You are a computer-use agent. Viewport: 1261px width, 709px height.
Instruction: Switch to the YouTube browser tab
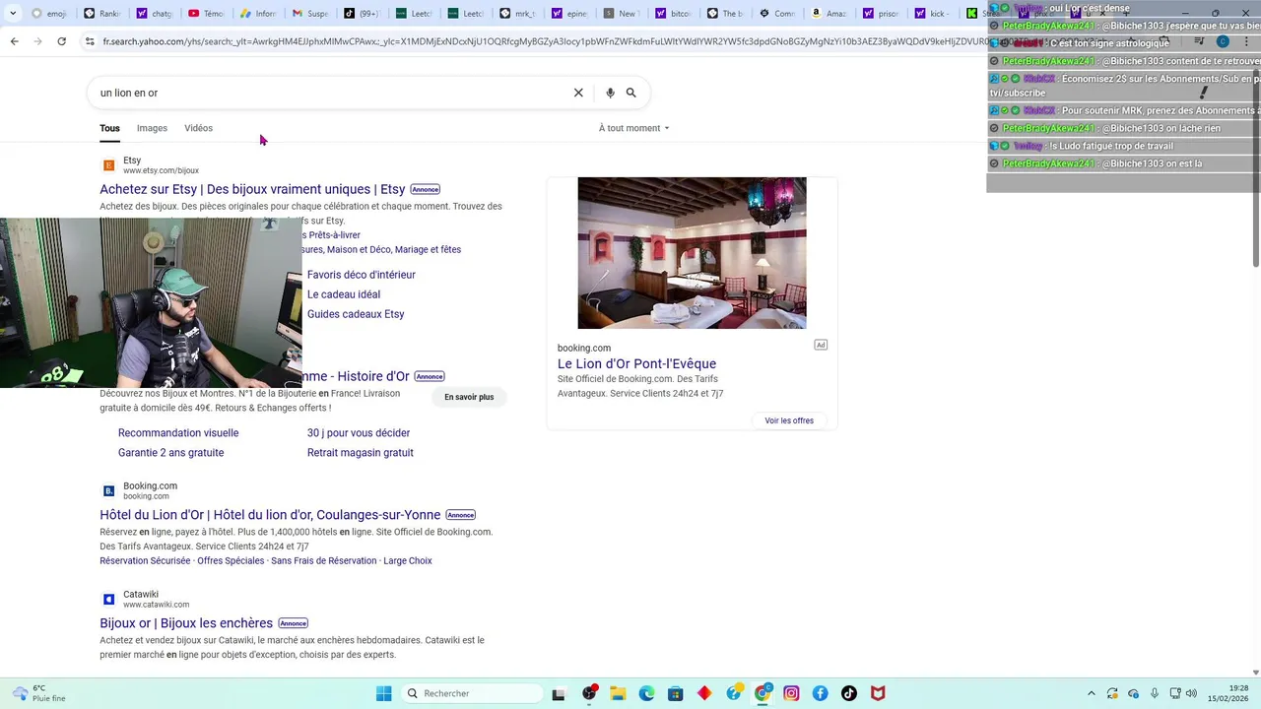pyautogui.click(x=206, y=14)
